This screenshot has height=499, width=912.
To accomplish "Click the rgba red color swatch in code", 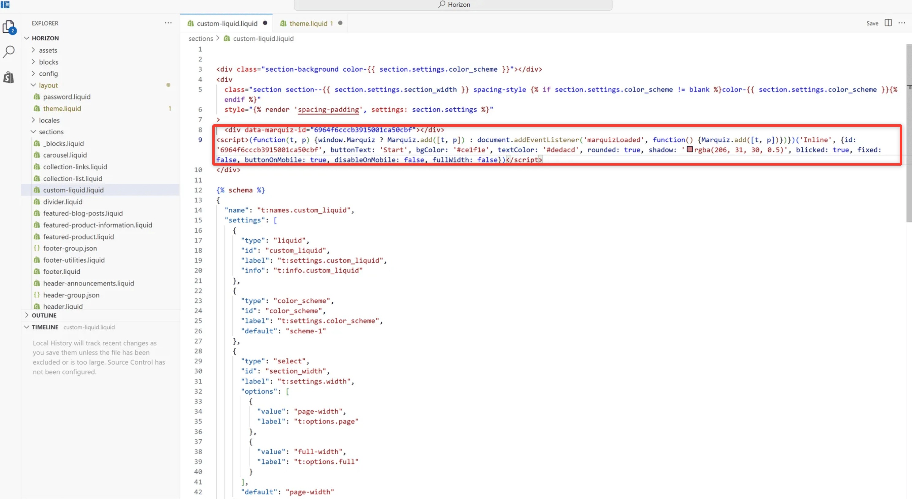I will (x=690, y=149).
